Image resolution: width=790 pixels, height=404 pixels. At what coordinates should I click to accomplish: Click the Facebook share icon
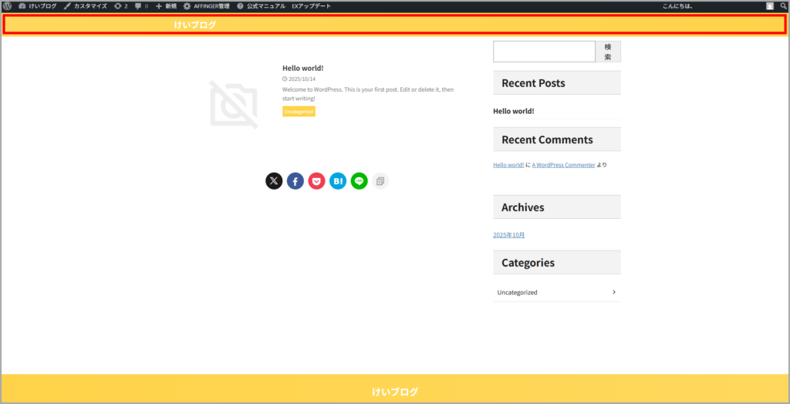295,181
